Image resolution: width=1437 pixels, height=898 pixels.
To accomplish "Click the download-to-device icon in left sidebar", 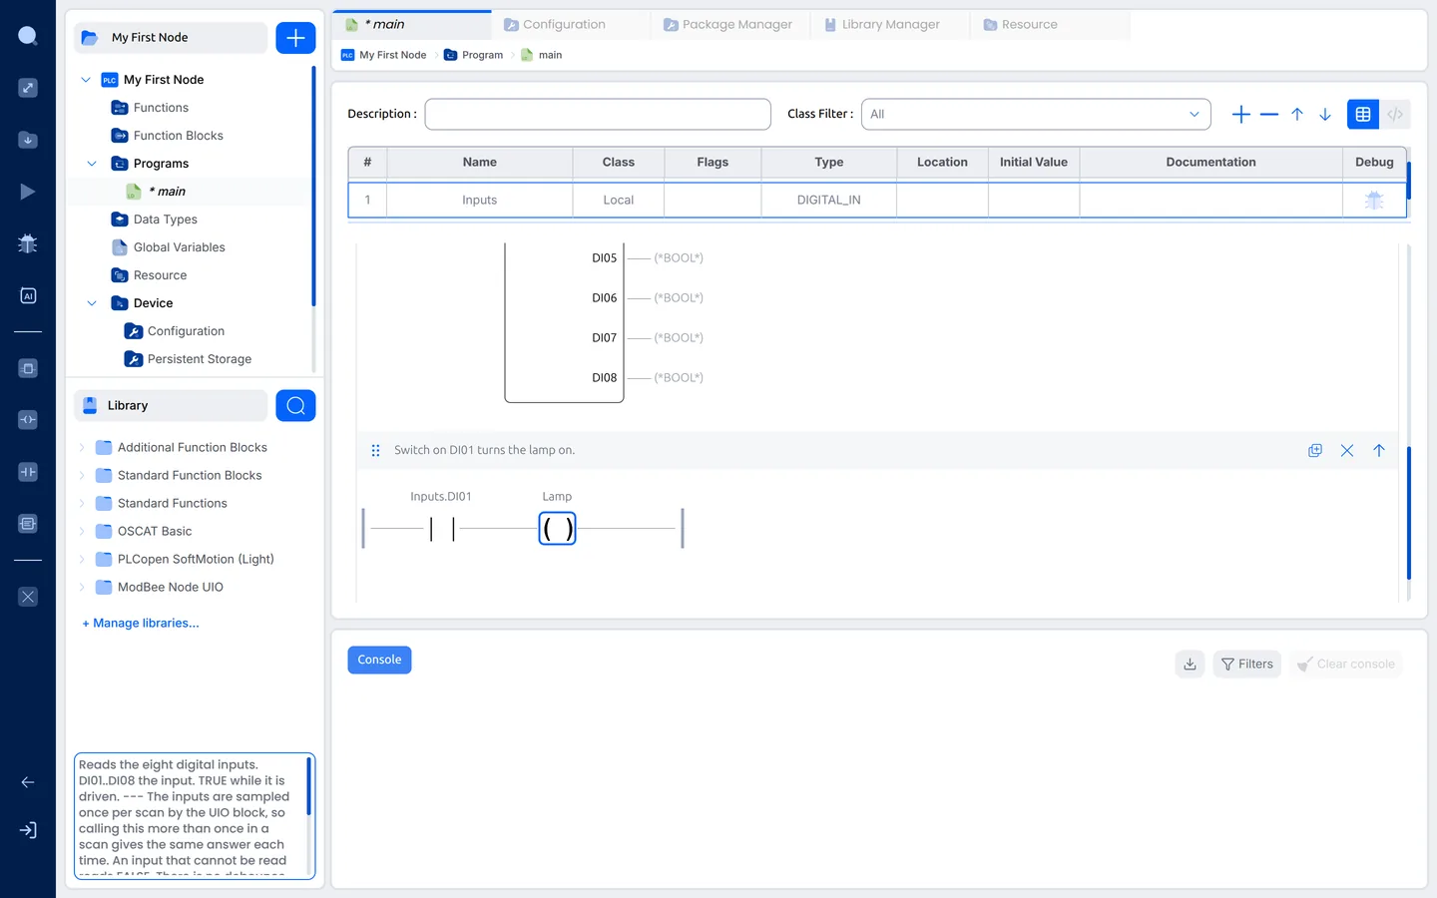I will point(28,140).
